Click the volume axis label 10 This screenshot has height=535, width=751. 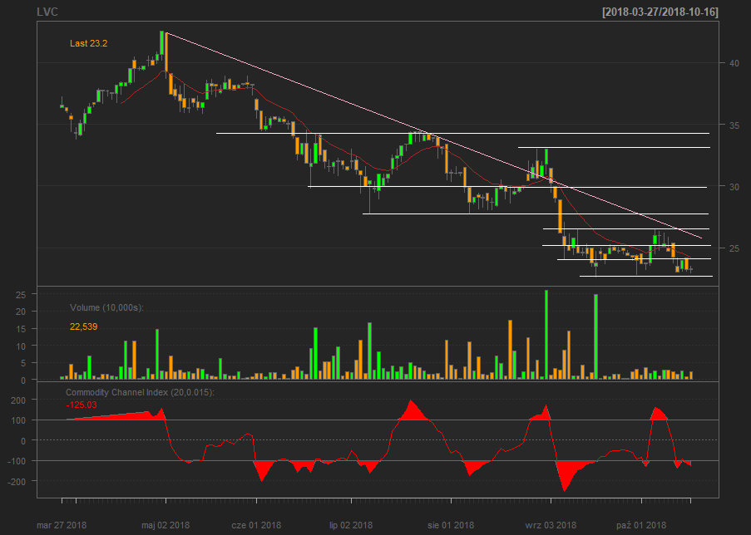(x=21, y=346)
